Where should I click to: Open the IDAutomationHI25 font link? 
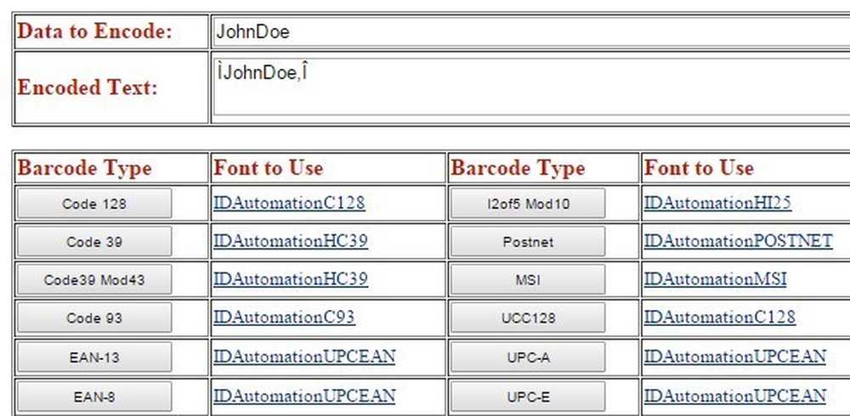[x=717, y=203]
